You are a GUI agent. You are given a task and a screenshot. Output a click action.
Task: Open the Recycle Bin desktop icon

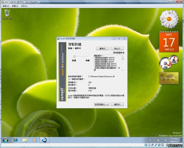(7, 14)
